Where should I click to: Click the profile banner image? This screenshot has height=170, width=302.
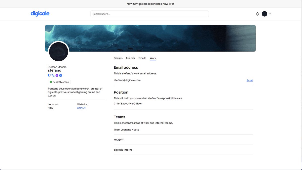pyautogui.click(x=150, y=38)
